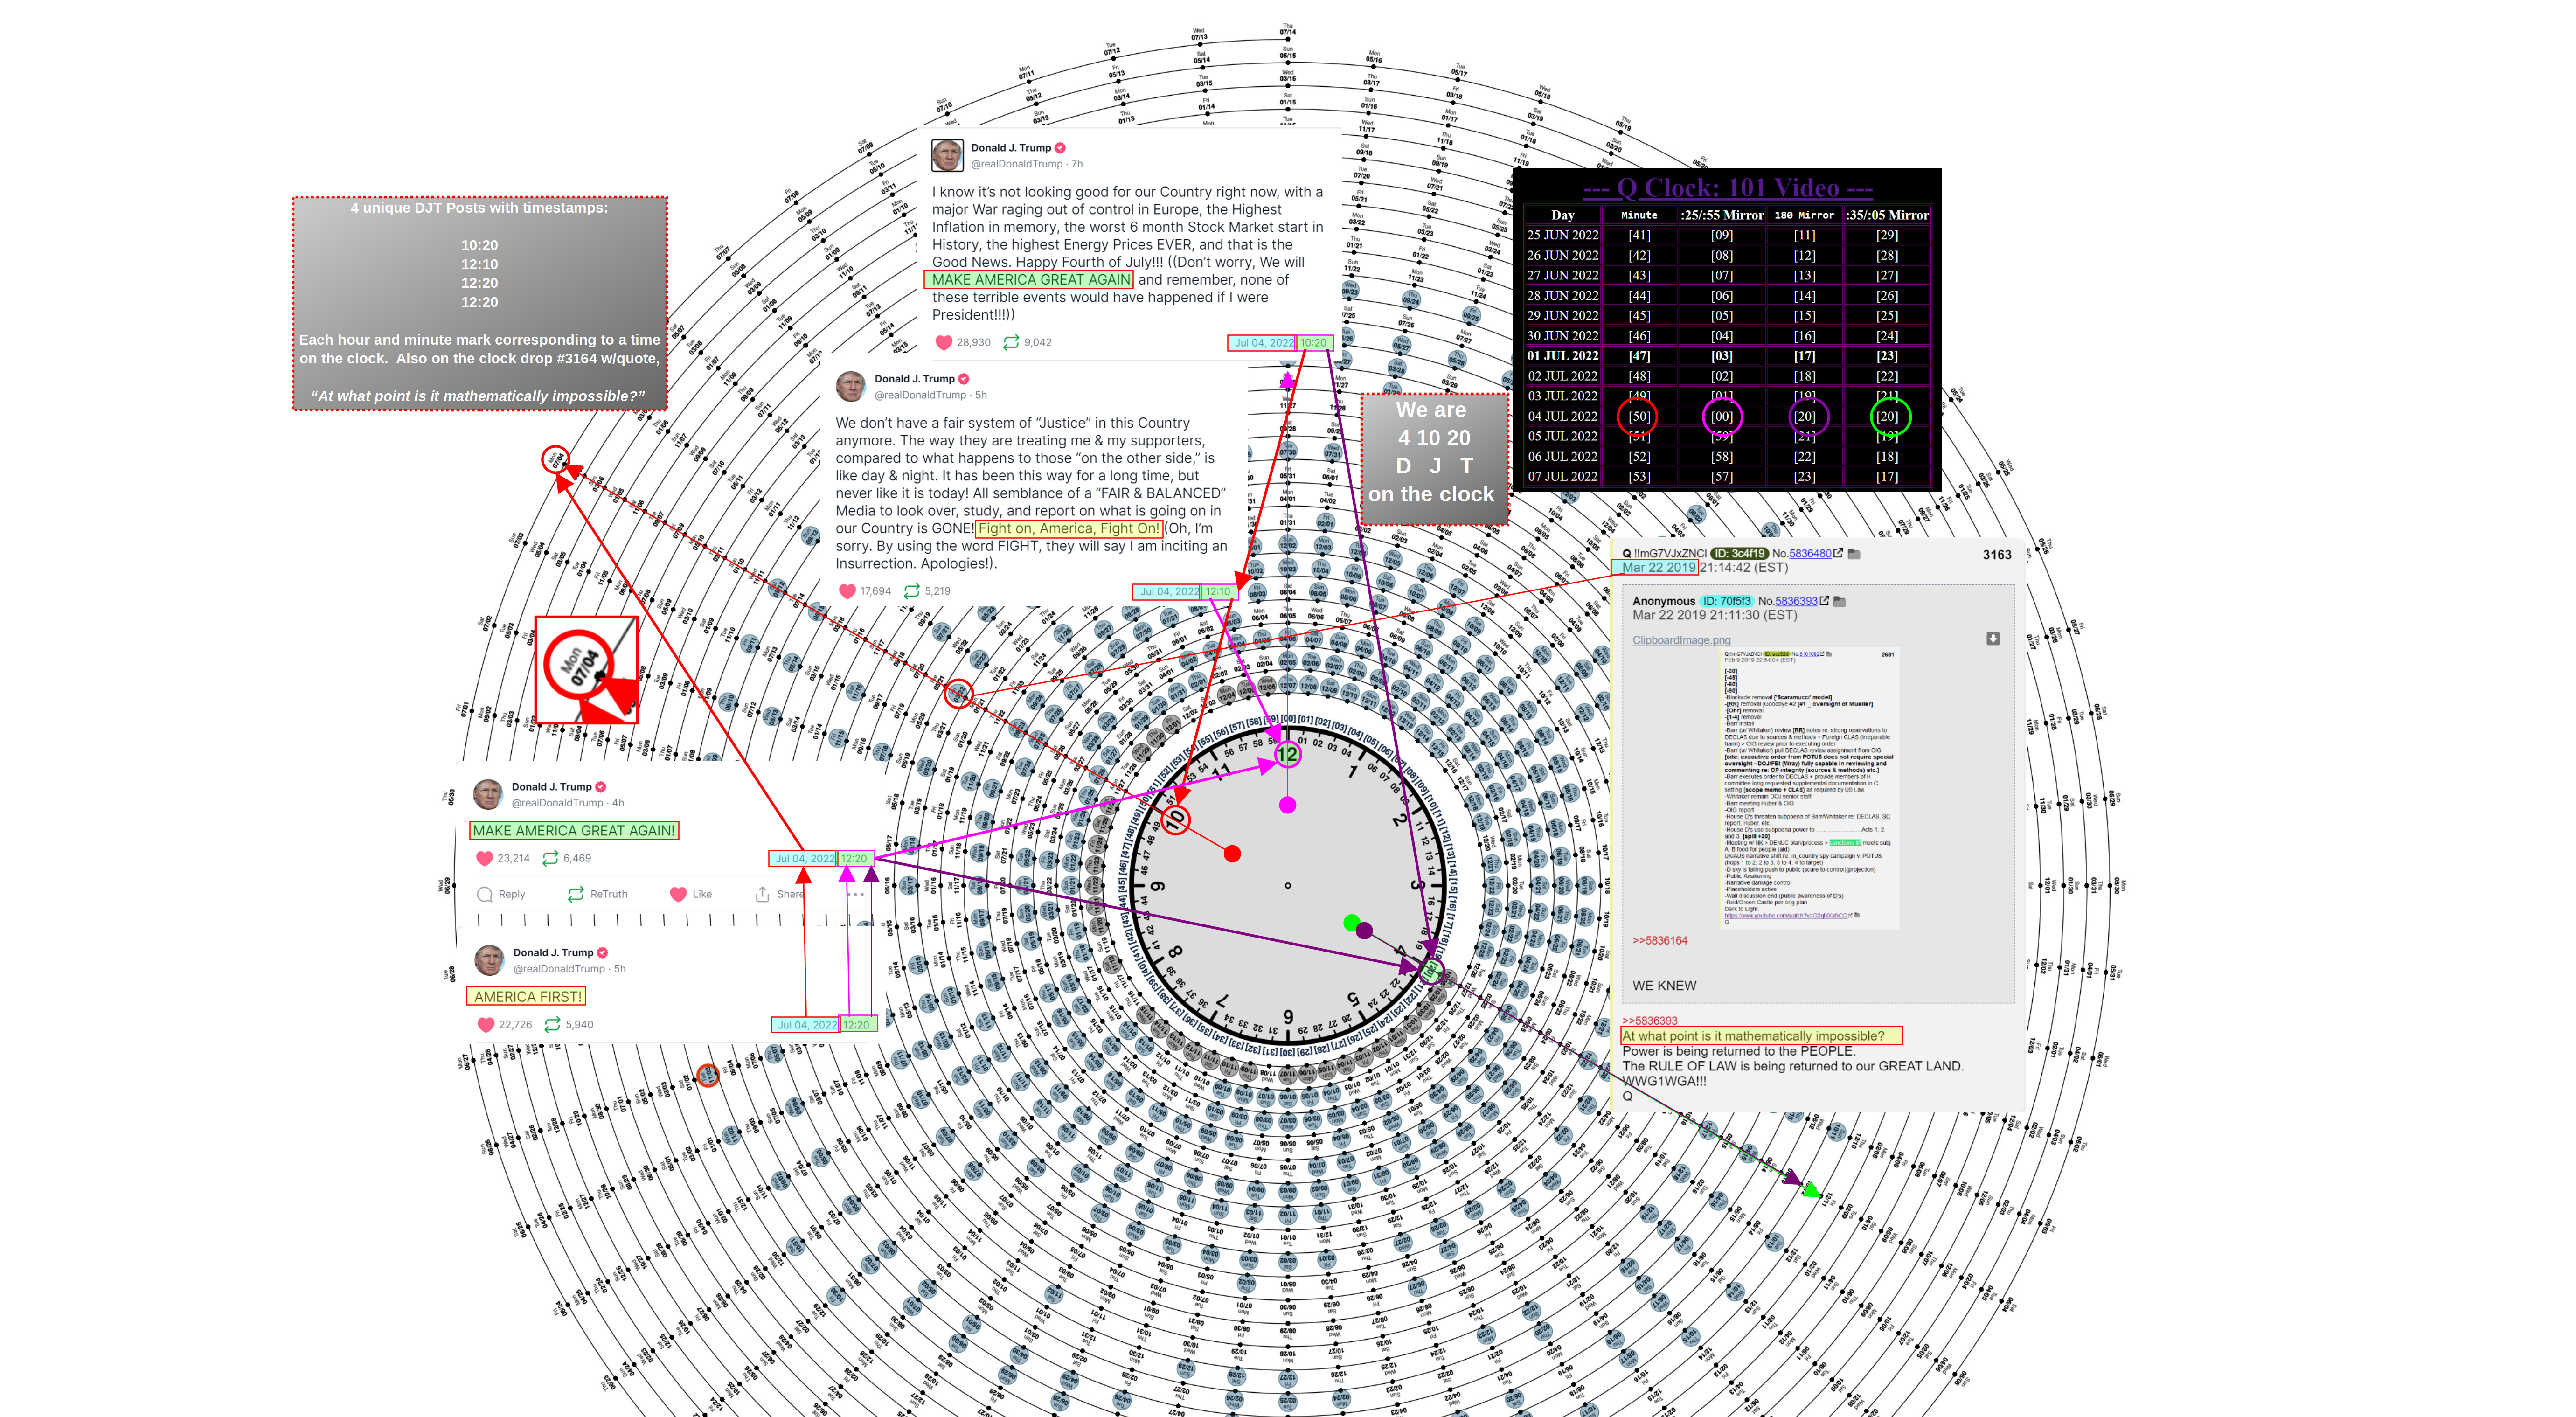Click verified badge on the America First post
The image size is (2576, 1417).
pos(602,953)
